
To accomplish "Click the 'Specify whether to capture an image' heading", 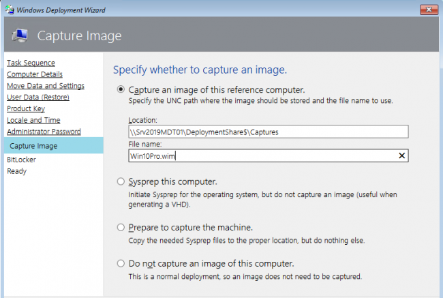I will pos(200,70).
